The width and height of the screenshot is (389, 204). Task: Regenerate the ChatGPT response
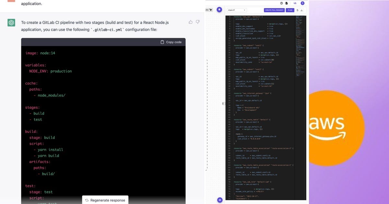(x=105, y=200)
